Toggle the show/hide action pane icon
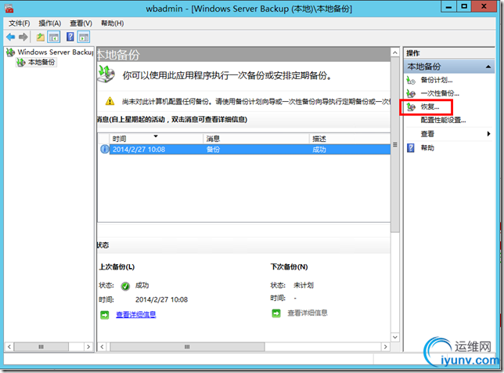 click(x=84, y=38)
